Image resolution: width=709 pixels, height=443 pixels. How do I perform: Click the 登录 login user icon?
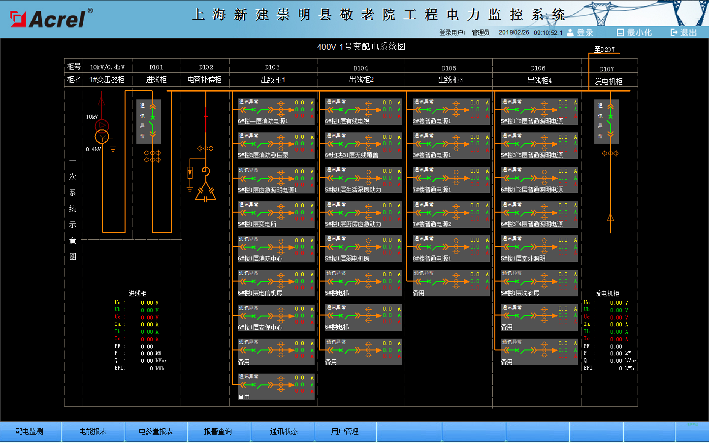[x=570, y=32]
